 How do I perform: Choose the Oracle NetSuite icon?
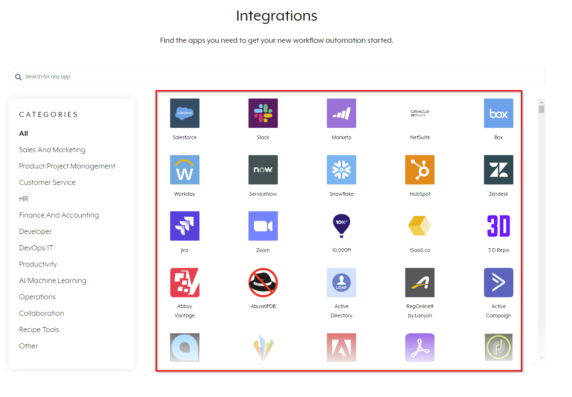click(419, 113)
